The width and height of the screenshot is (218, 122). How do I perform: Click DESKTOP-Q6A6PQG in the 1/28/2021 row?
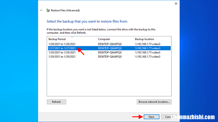coord(110,44)
